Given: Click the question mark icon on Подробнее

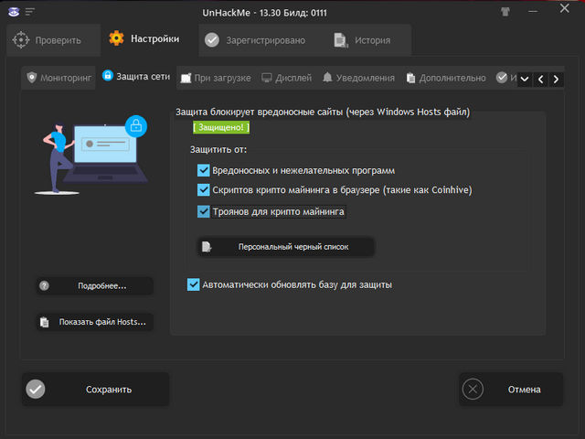Looking at the screenshot, I should pyautogui.click(x=44, y=286).
